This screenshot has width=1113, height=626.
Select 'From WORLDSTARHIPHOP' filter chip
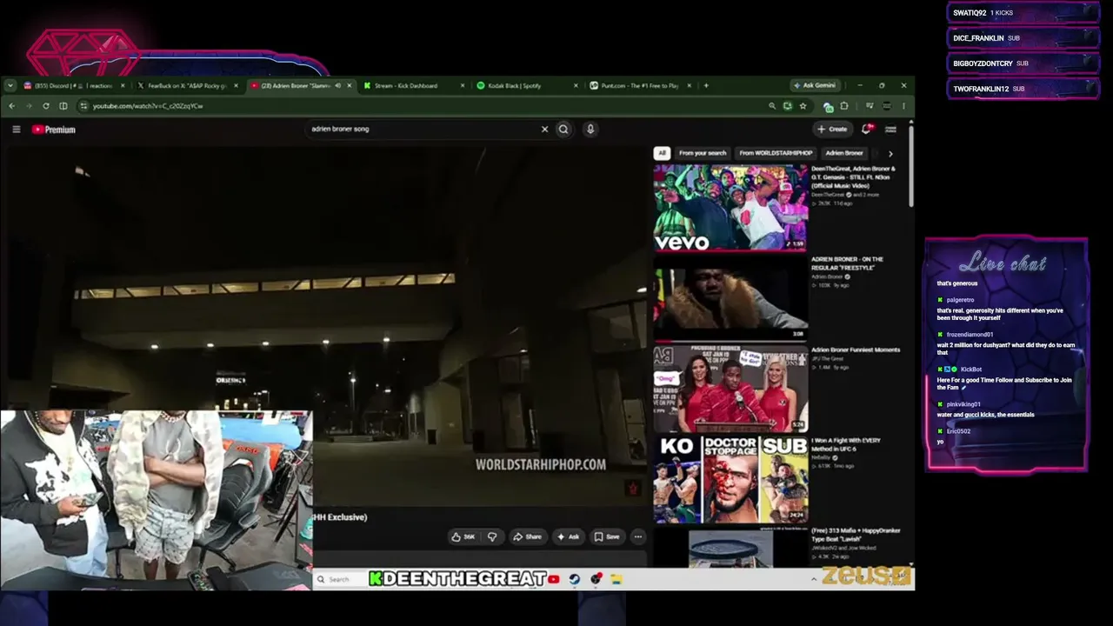[776, 153]
